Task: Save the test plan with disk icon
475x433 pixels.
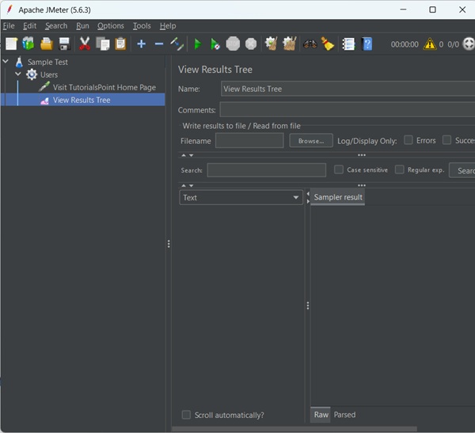Action: tap(64, 44)
